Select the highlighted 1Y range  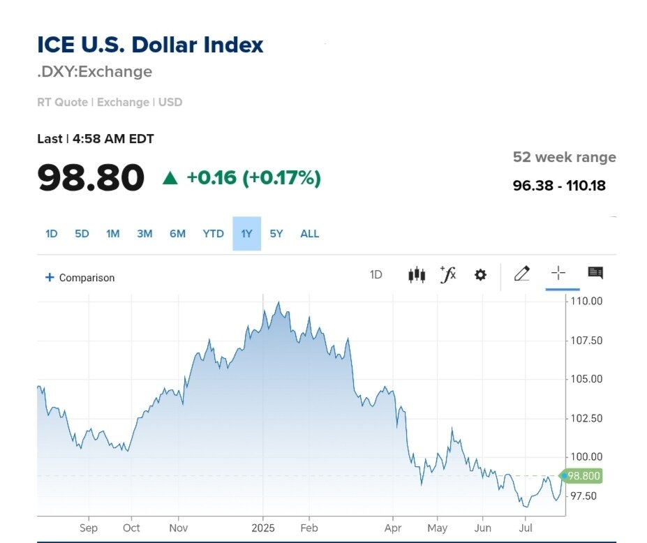point(246,234)
